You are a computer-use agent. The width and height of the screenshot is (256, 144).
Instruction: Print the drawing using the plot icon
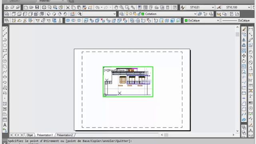pos(44,7)
